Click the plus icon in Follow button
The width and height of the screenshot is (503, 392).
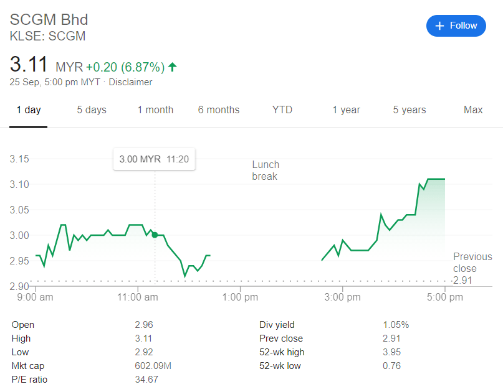pos(439,26)
